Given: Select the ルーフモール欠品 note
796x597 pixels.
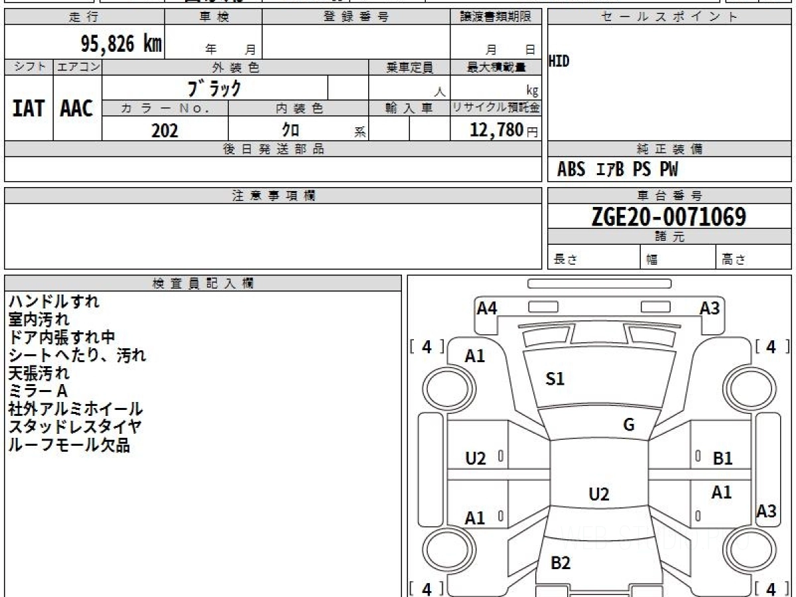Looking at the screenshot, I should pyautogui.click(x=69, y=444).
